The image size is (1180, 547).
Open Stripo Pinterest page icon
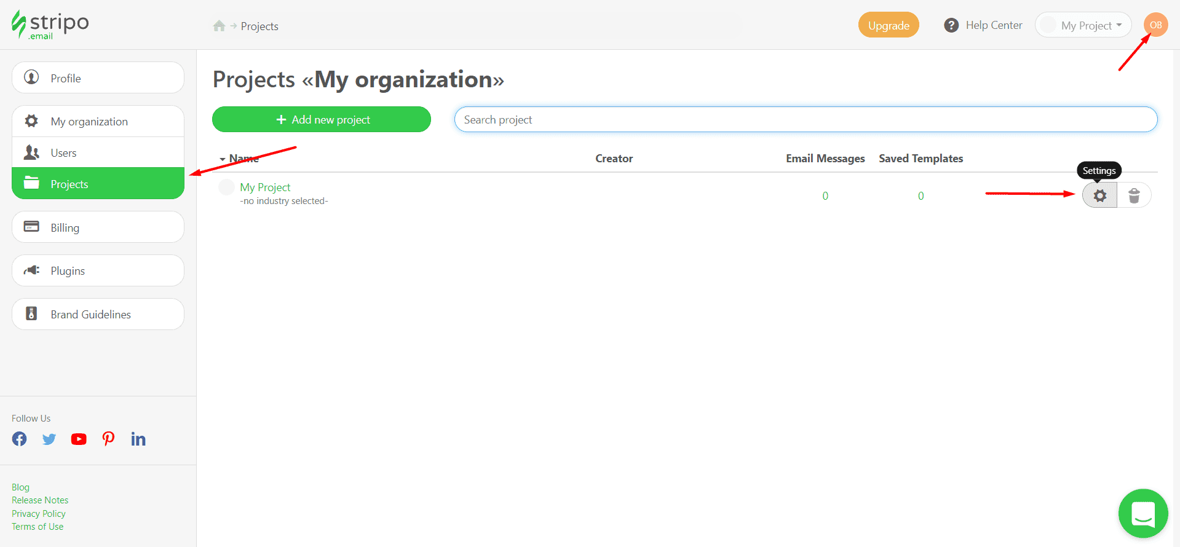(108, 439)
